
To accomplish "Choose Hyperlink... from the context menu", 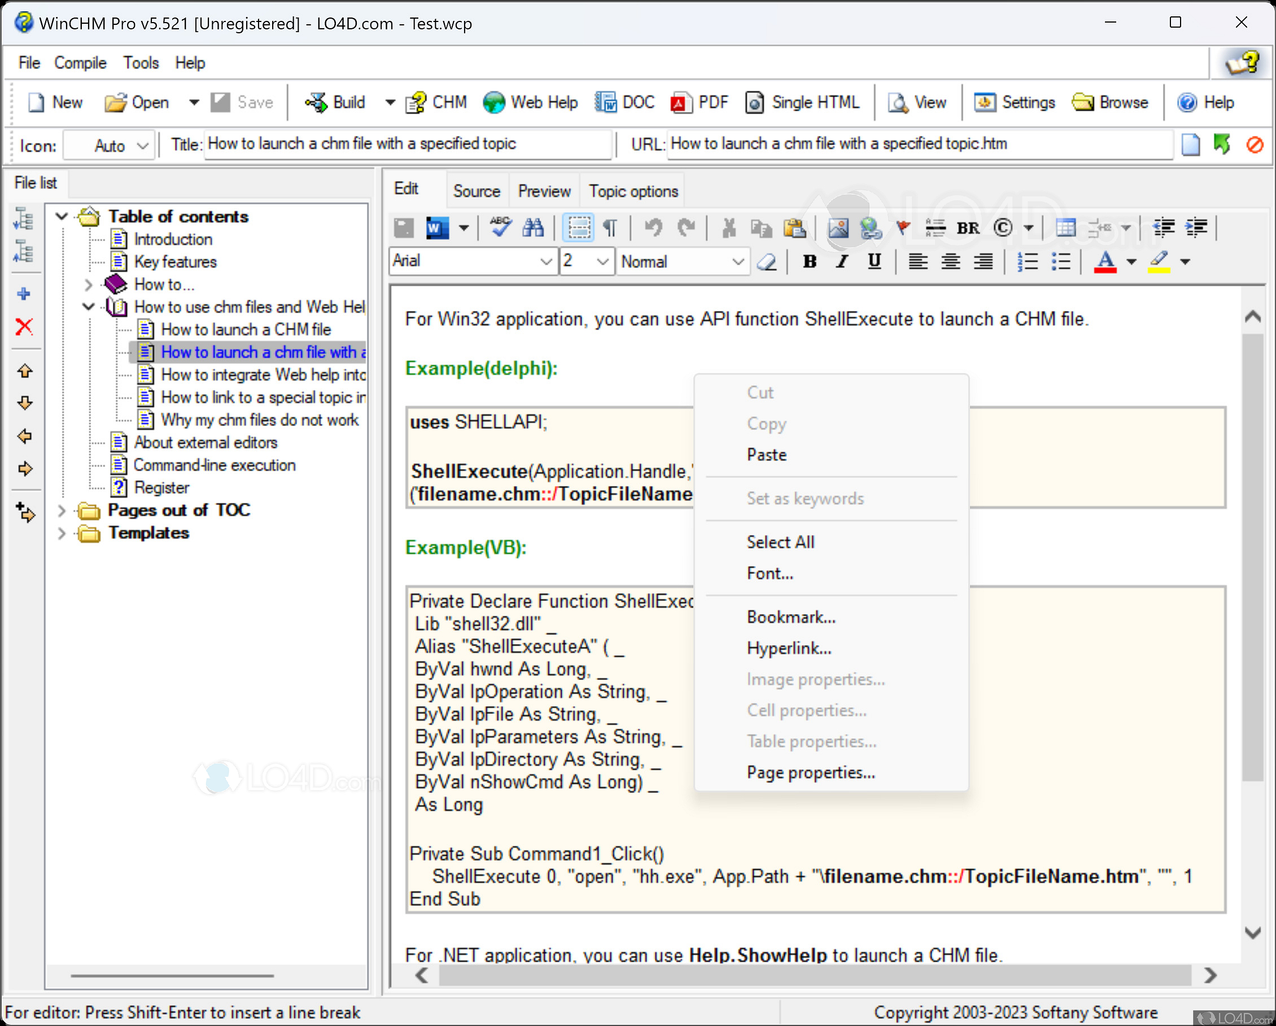I will [788, 648].
